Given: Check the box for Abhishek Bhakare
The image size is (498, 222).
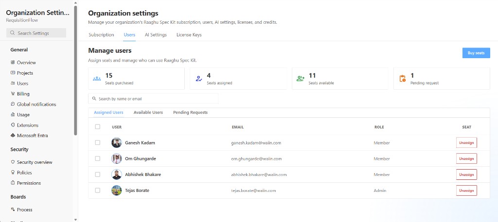Looking at the screenshot, I should pyautogui.click(x=97, y=174).
